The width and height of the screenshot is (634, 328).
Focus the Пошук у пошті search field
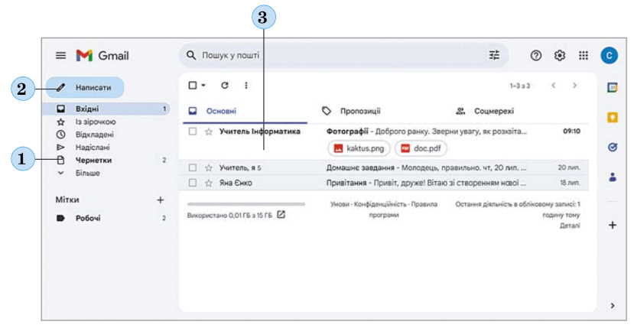point(343,55)
